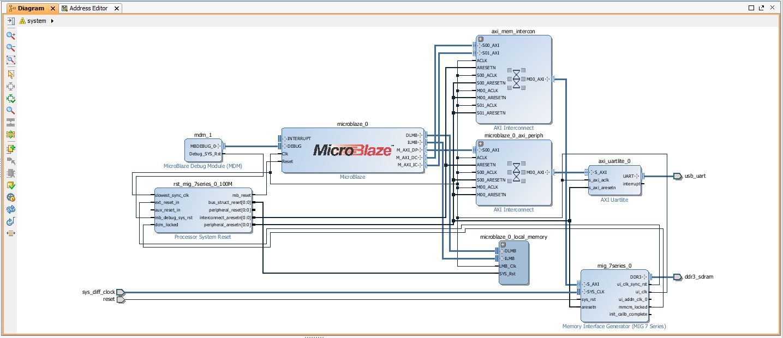Click the 'MicroBlaze Debug Module (MDM)' label

(x=203, y=166)
